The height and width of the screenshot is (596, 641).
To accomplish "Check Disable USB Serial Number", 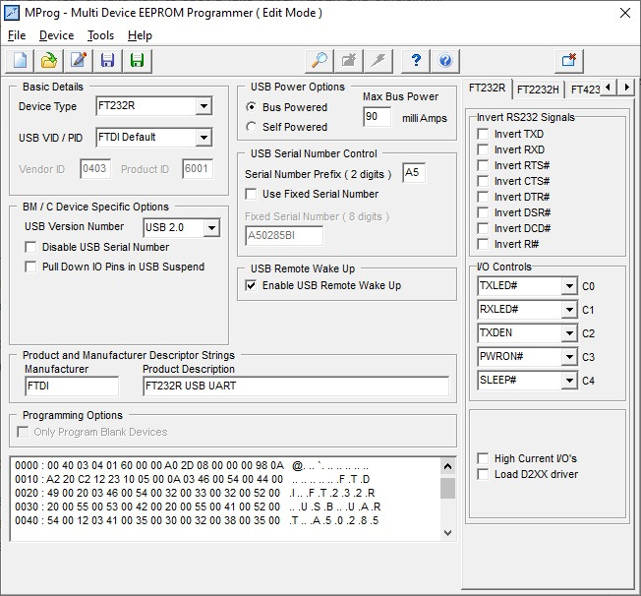I will tap(30, 247).
